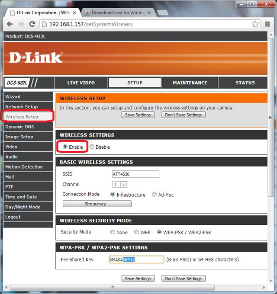The height and width of the screenshot is (294, 277).
Task: Close the Download Java tab
Action: point(149,13)
